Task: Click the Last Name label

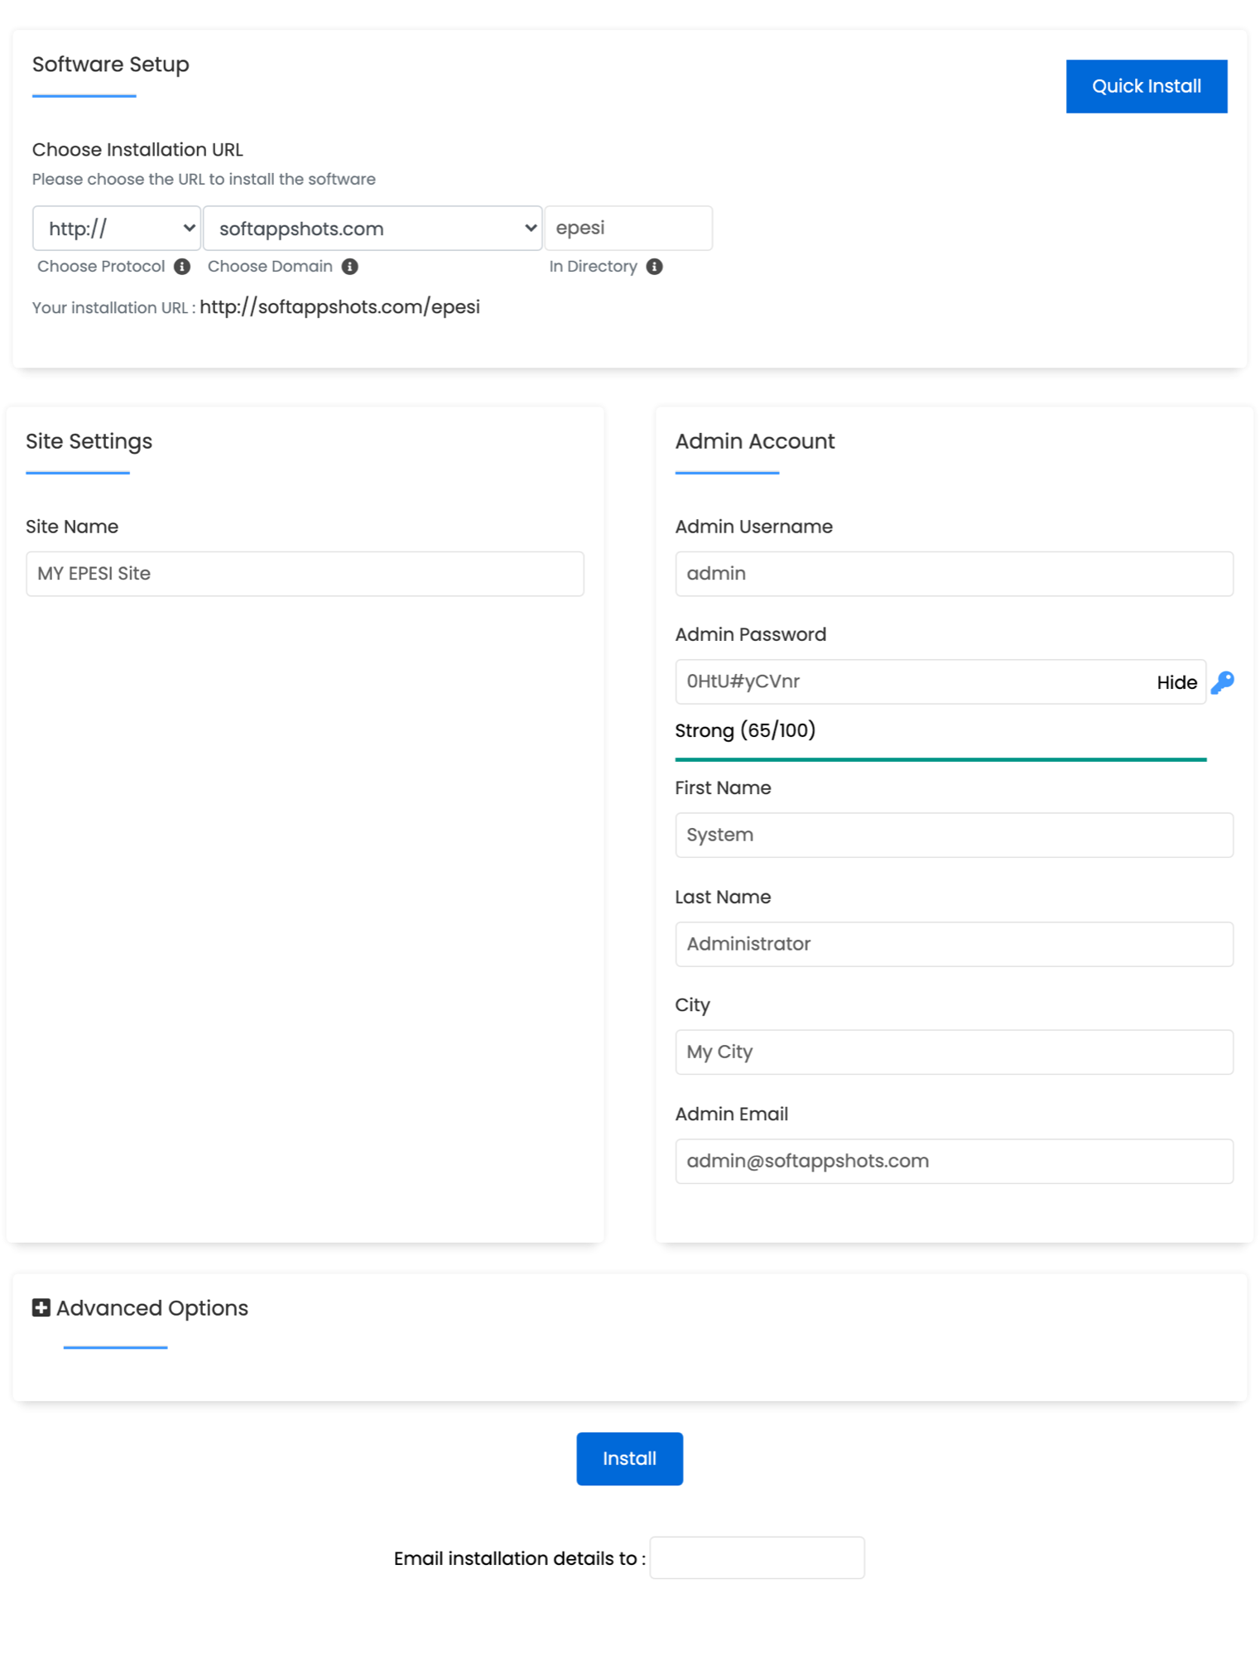Action: (724, 898)
